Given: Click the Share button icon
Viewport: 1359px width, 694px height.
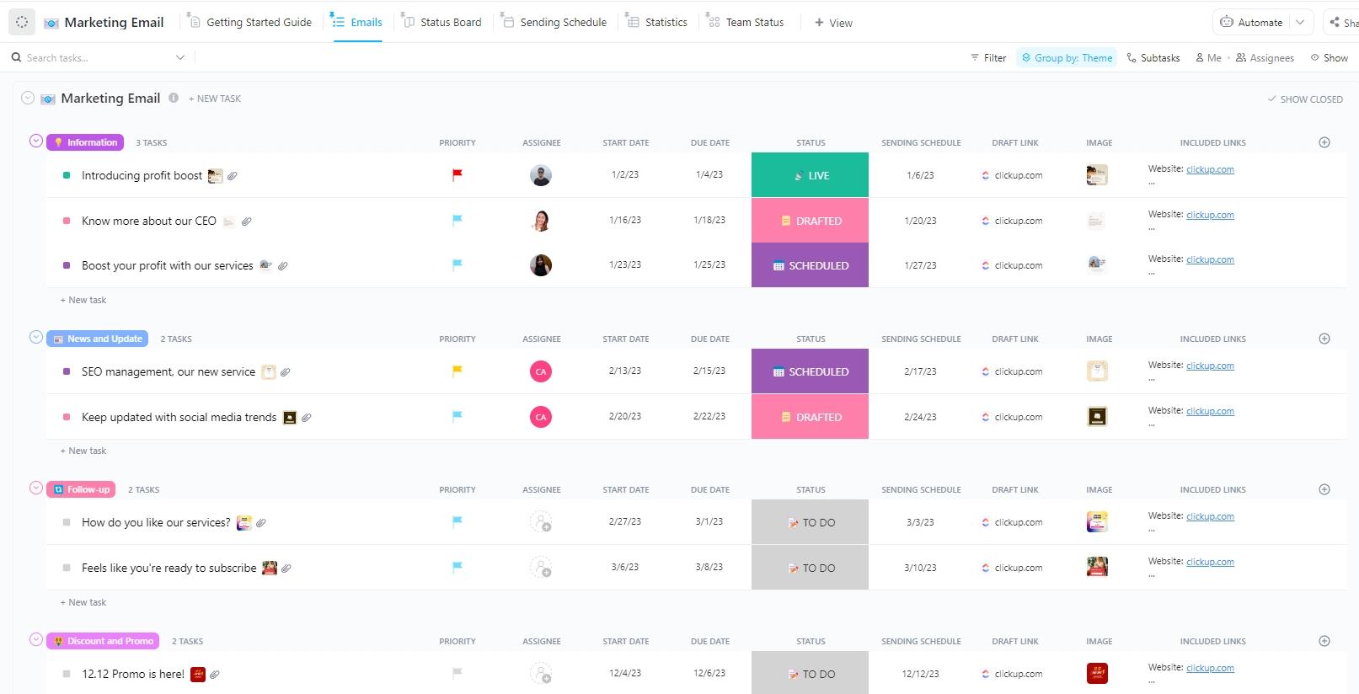Looking at the screenshot, I should coord(1335,23).
